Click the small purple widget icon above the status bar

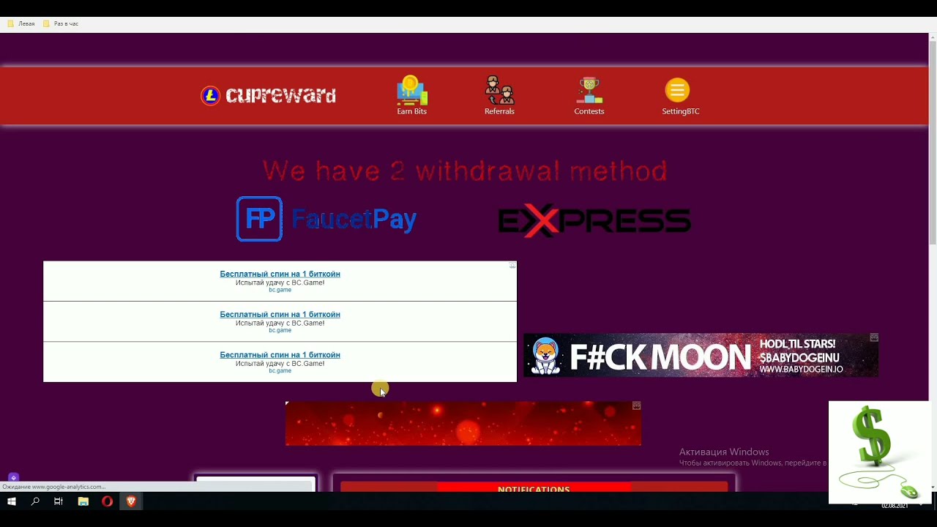coord(13,477)
